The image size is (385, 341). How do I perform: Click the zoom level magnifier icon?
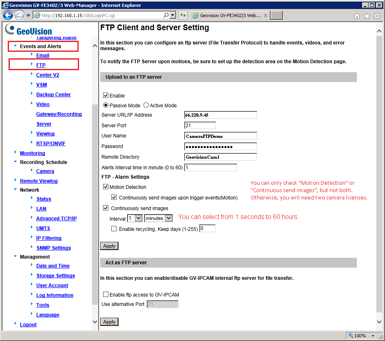point(351,336)
